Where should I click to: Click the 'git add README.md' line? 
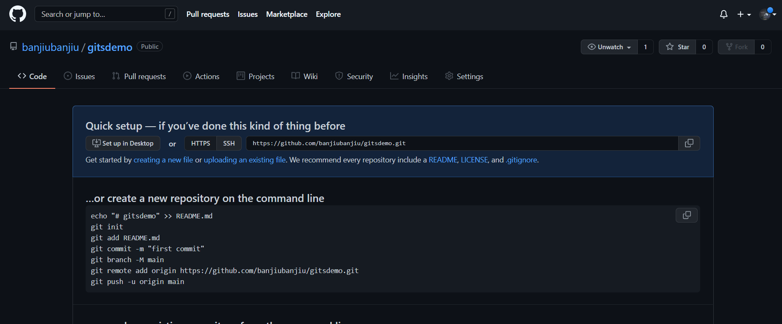click(125, 238)
